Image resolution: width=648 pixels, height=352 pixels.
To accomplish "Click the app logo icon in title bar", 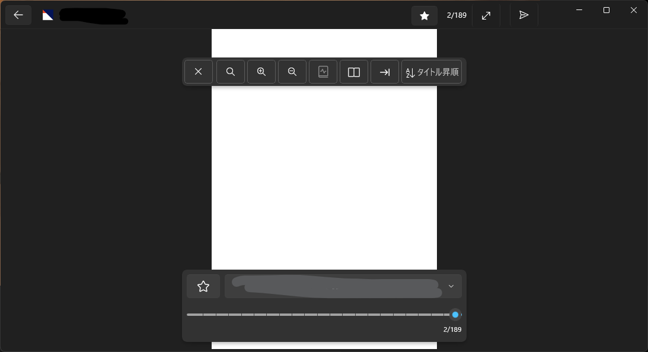I will coord(48,15).
